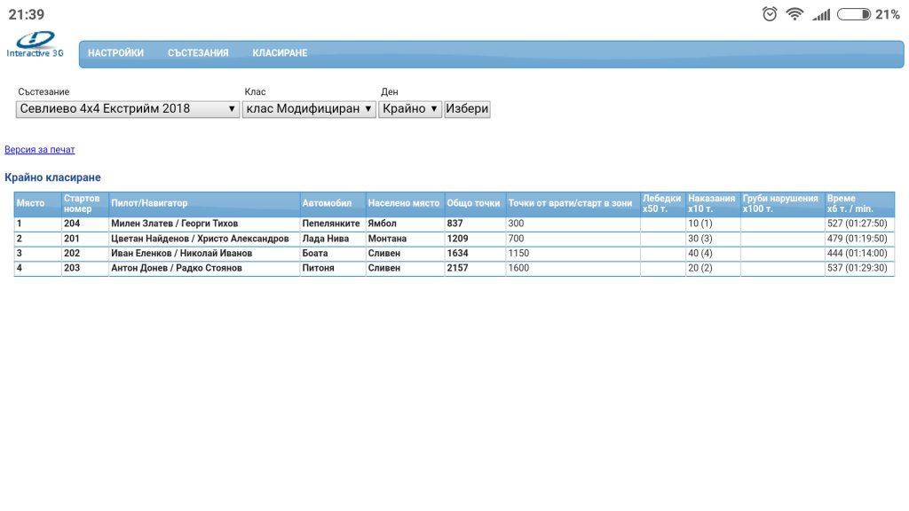Click the penalty 40 (4) cell
Viewport: 909px width, 511px height.
click(713, 253)
